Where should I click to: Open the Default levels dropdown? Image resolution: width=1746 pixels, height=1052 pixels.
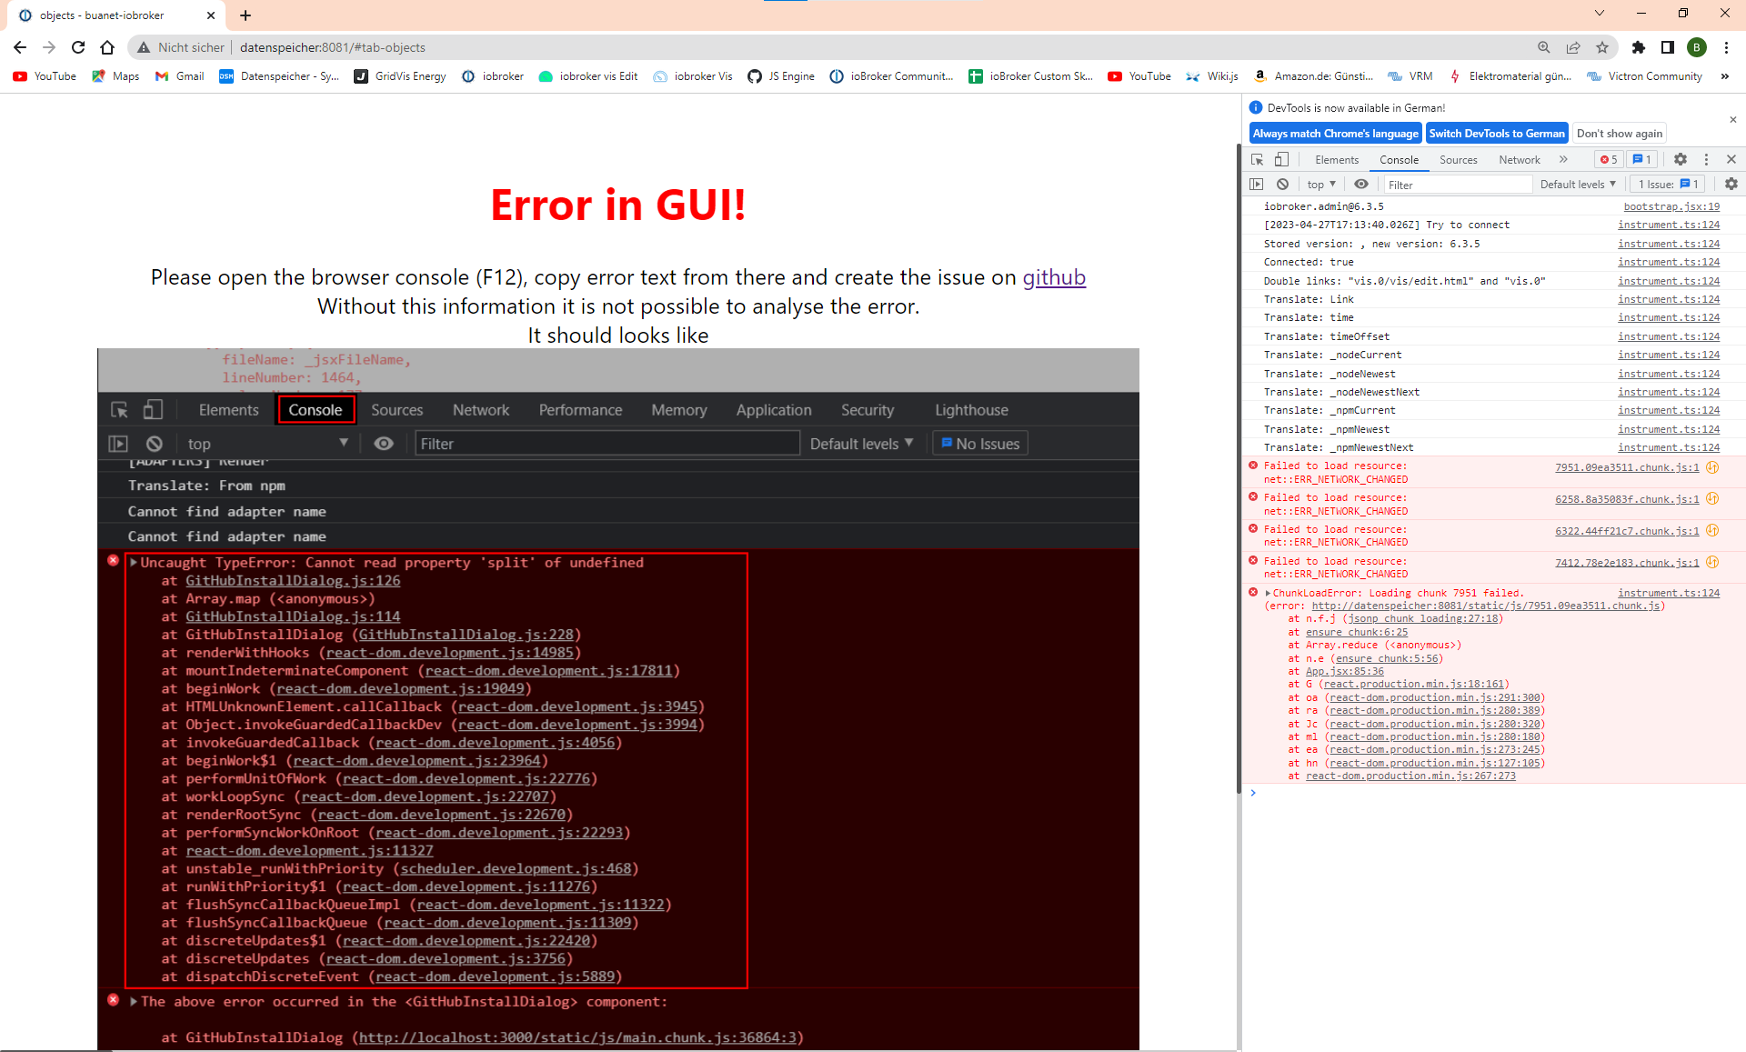tap(1578, 184)
